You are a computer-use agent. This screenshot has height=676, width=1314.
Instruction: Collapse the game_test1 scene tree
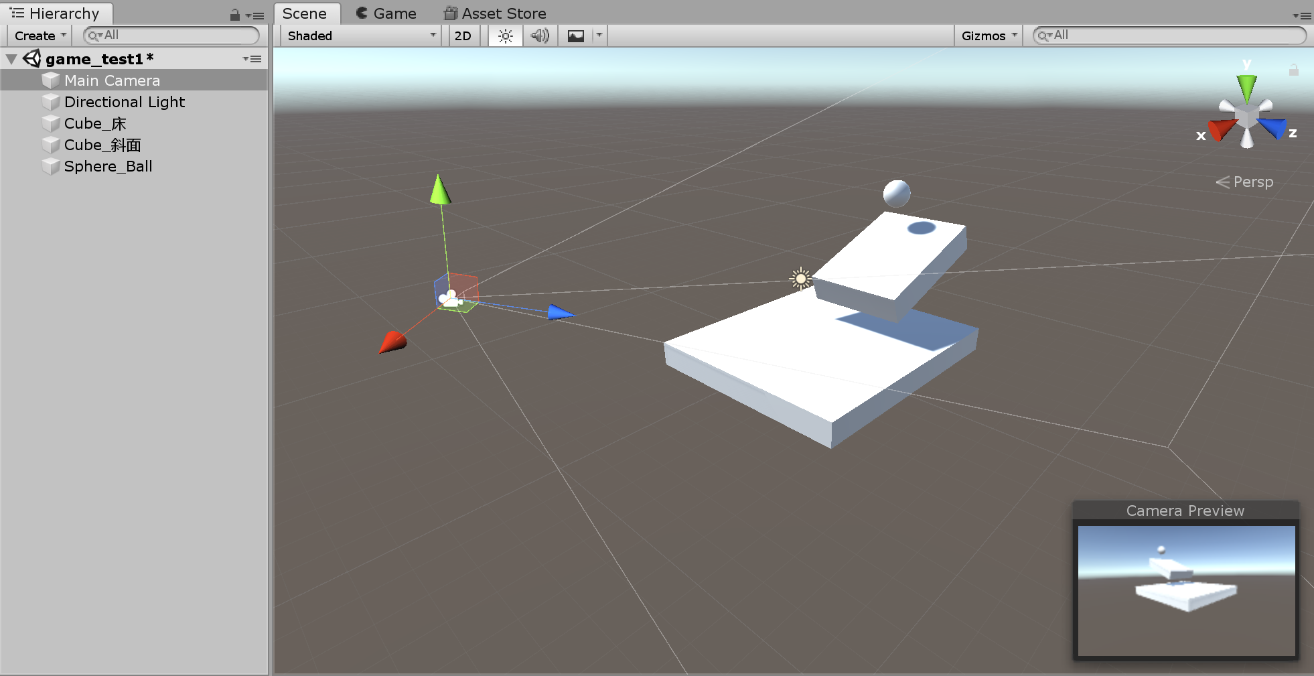(11, 59)
